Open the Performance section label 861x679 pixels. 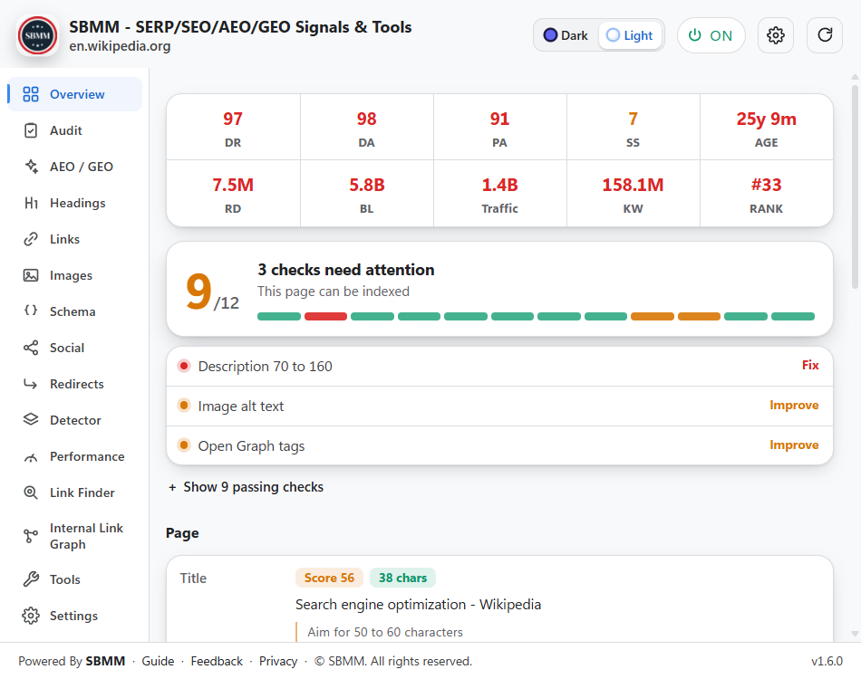pos(87,456)
